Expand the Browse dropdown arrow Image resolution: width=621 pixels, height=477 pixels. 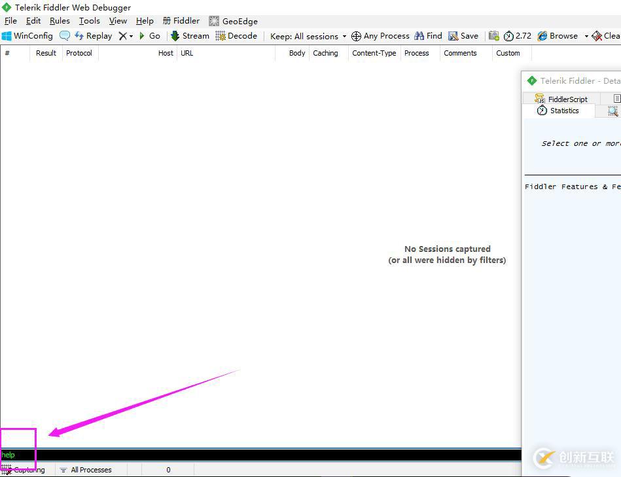coord(586,37)
